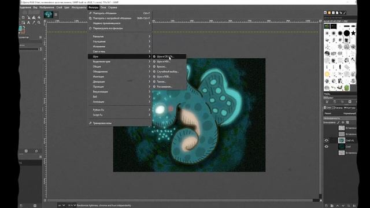Pick the star-shaped brush
This screenshot has height=208, width=370.
[353, 33]
